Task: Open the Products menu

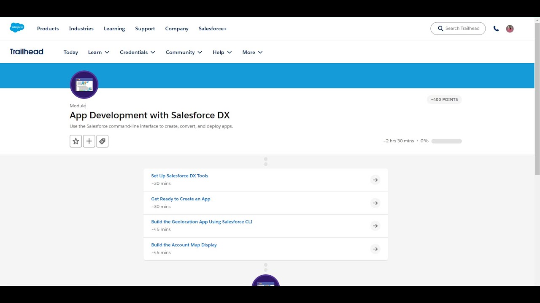Action: pos(48,29)
